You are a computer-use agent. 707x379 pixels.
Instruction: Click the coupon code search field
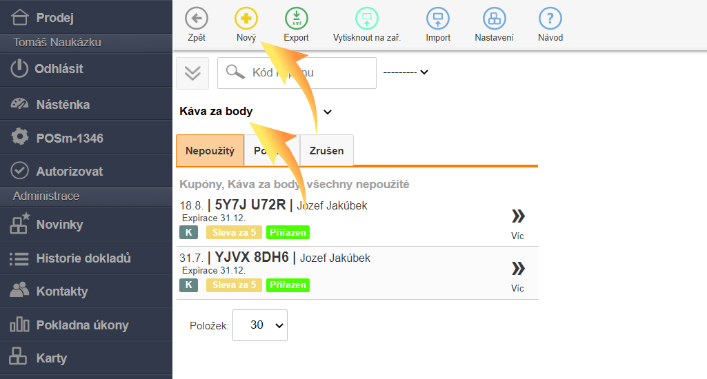tap(303, 73)
